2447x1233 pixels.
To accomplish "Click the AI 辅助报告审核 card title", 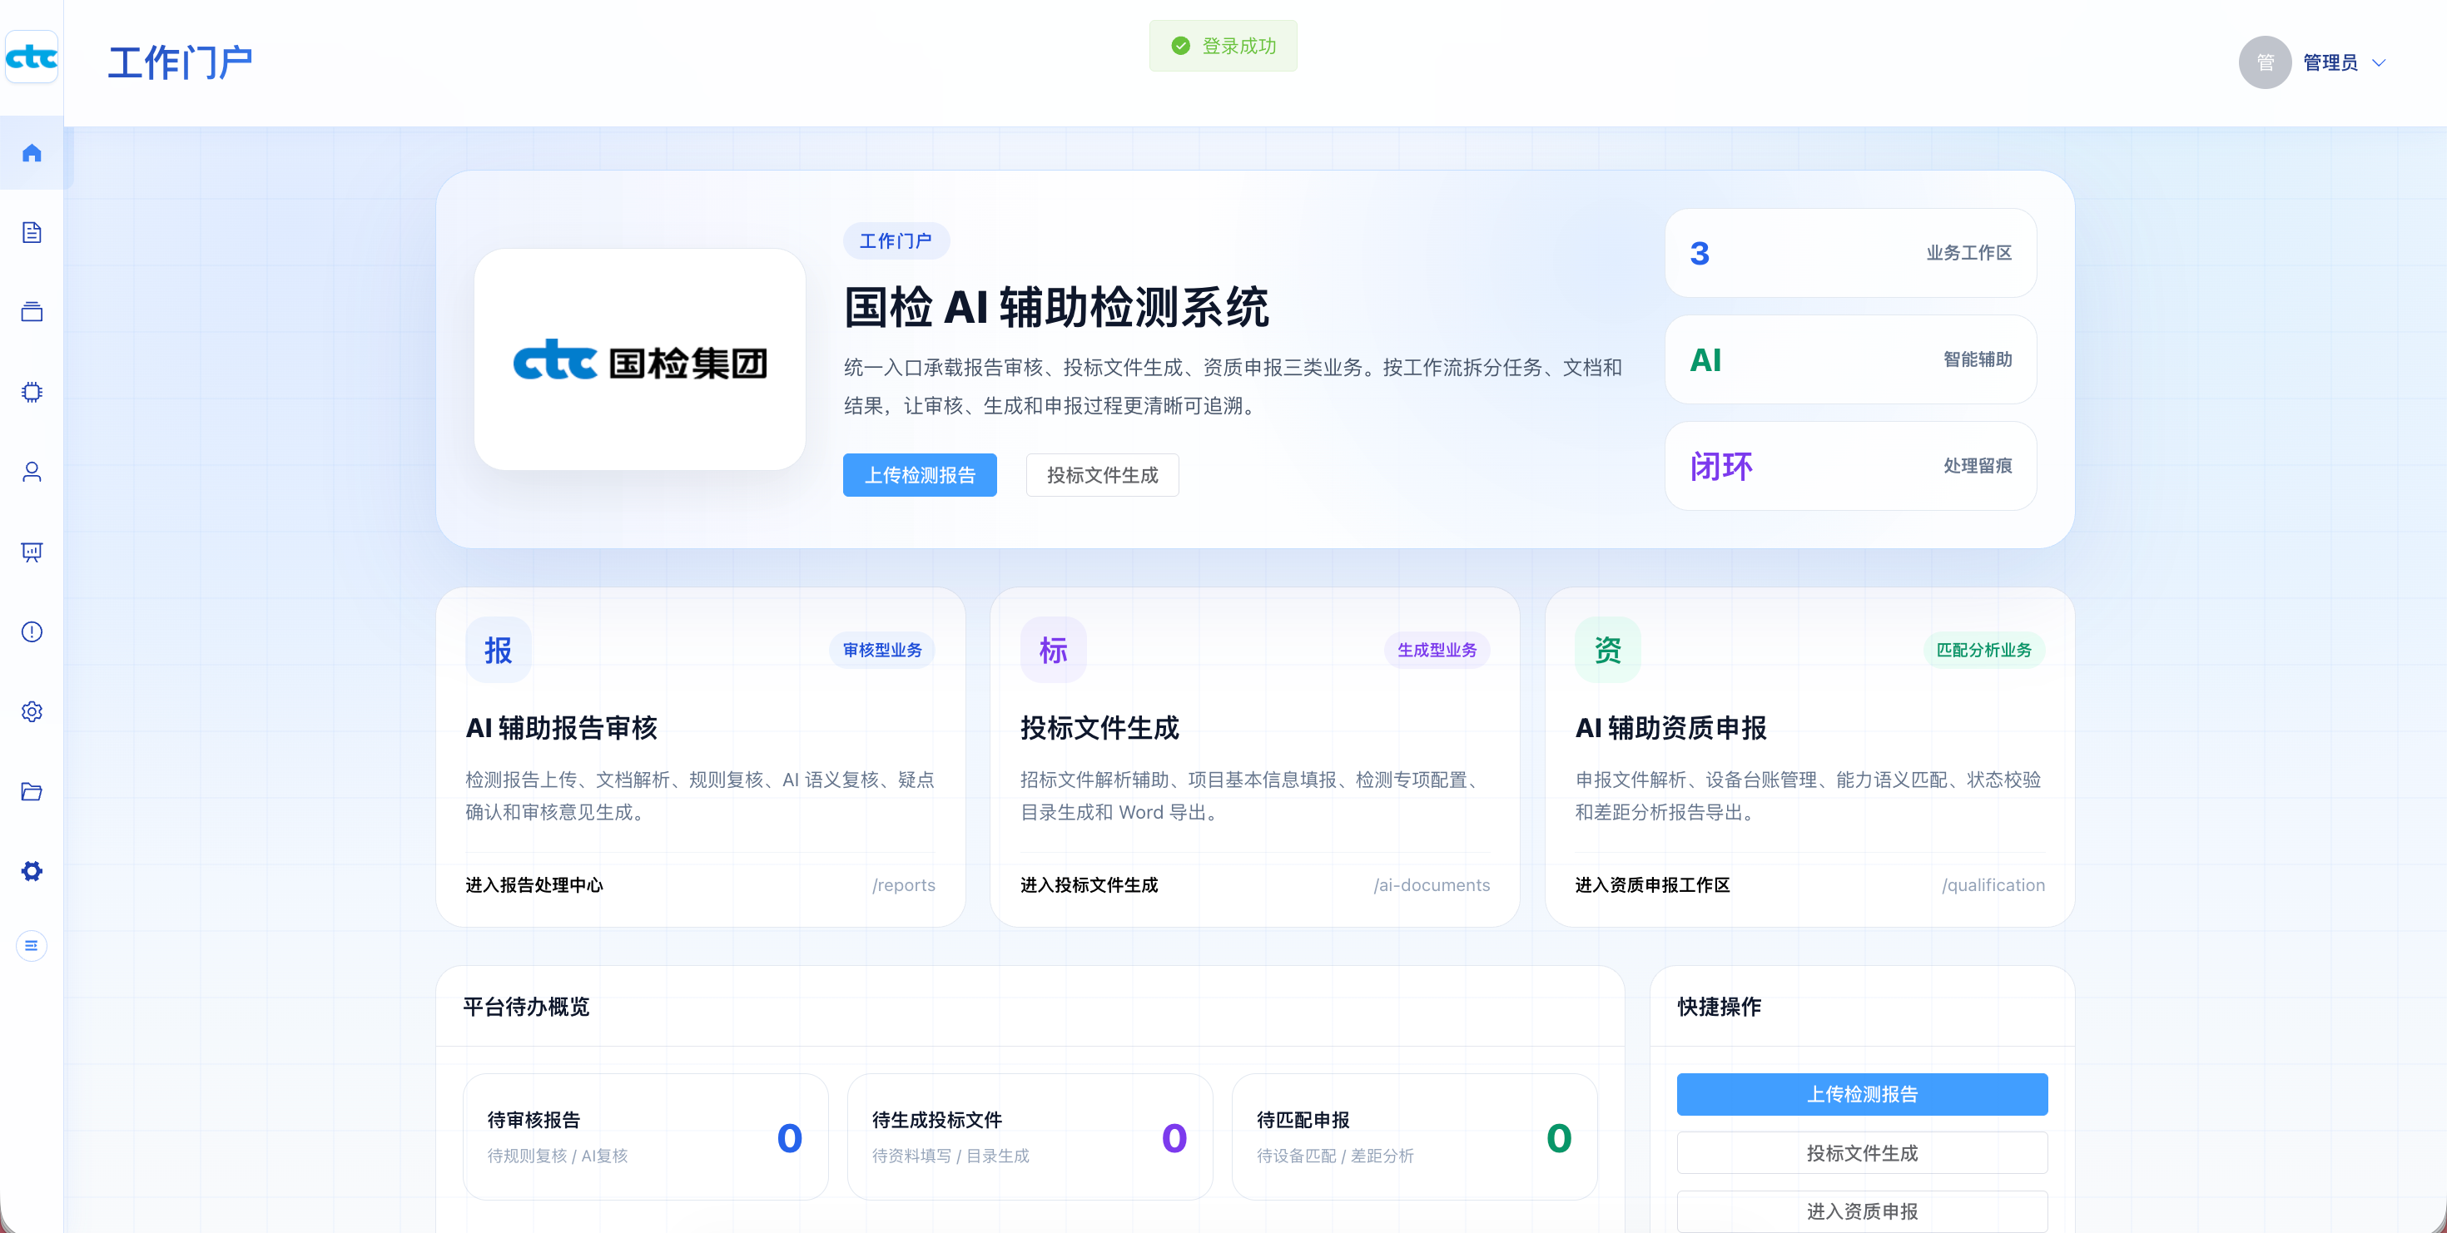I will [562, 728].
